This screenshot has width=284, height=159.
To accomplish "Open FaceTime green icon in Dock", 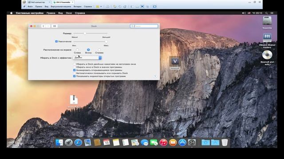I will (x=154, y=143).
